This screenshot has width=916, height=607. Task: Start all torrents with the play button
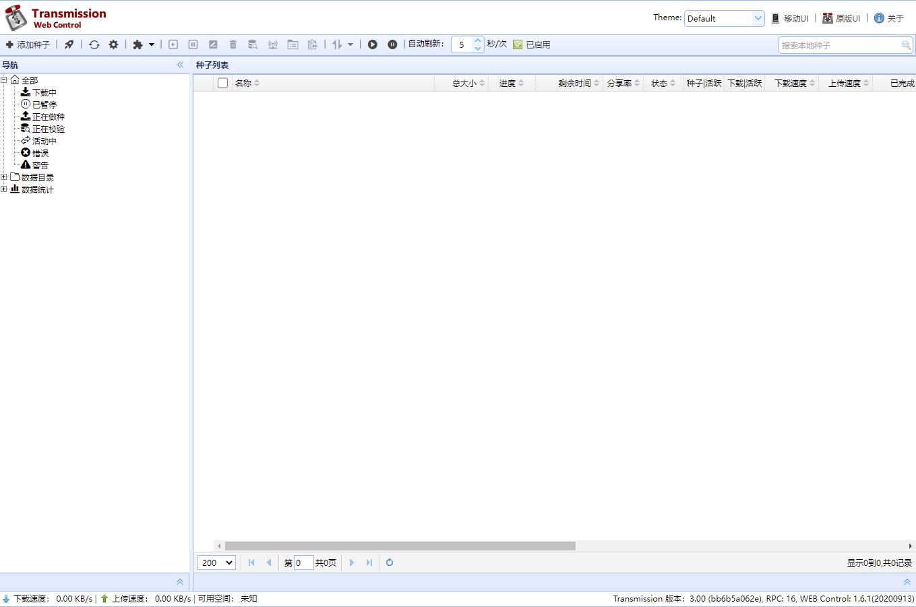[372, 44]
